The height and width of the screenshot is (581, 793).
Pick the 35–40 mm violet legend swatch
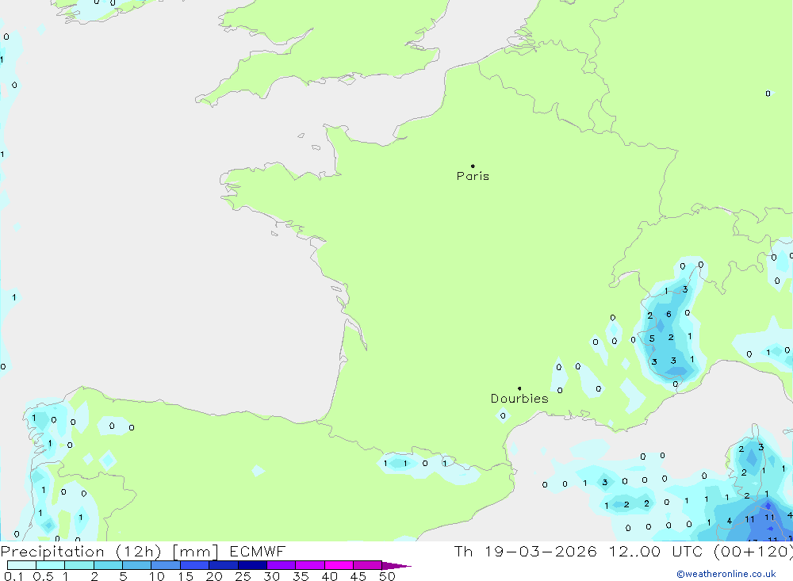coord(309,565)
